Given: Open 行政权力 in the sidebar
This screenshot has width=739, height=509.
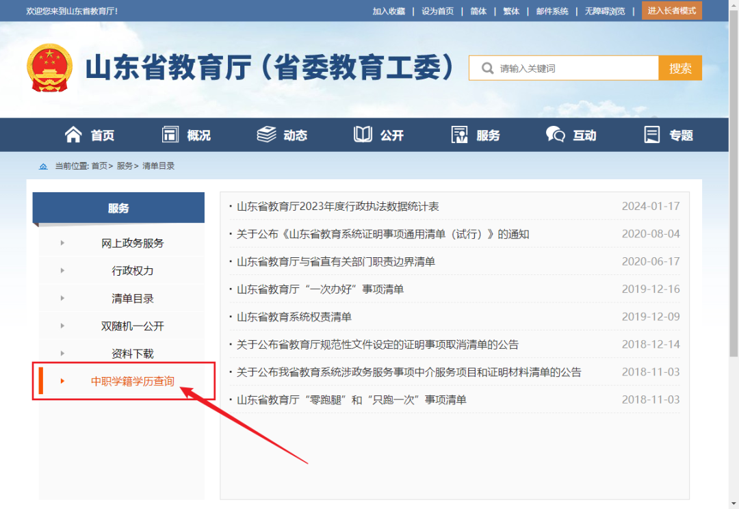Looking at the screenshot, I should [133, 270].
